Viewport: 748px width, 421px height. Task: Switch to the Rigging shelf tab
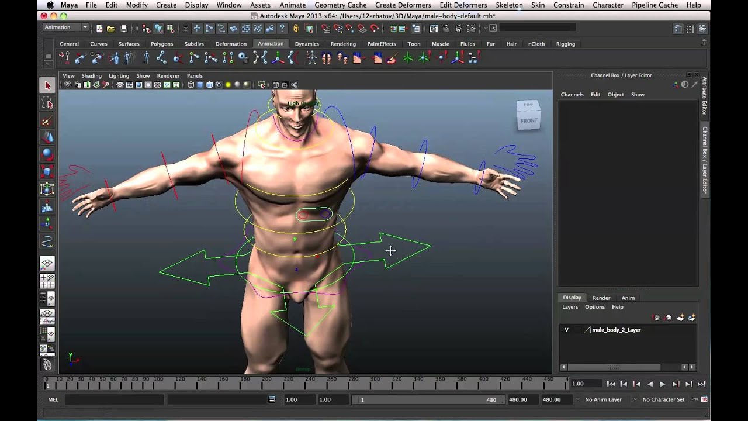pyautogui.click(x=566, y=44)
